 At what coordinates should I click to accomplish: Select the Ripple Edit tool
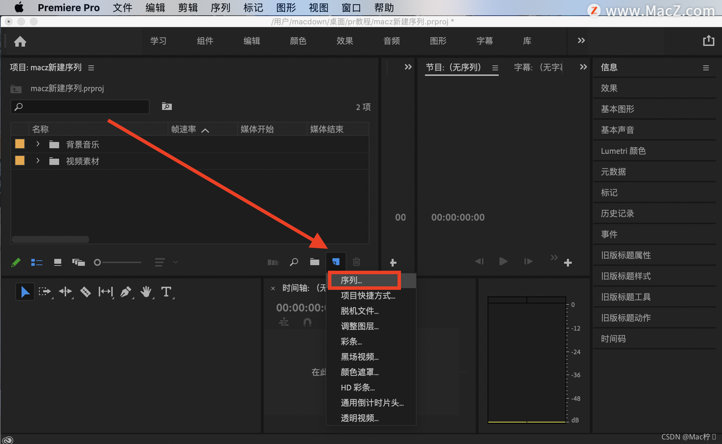[65, 292]
